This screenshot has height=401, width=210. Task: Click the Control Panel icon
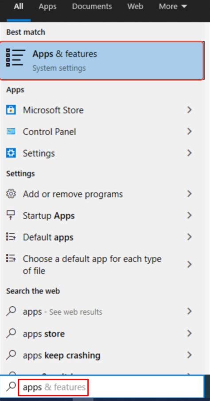pos(11,132)
